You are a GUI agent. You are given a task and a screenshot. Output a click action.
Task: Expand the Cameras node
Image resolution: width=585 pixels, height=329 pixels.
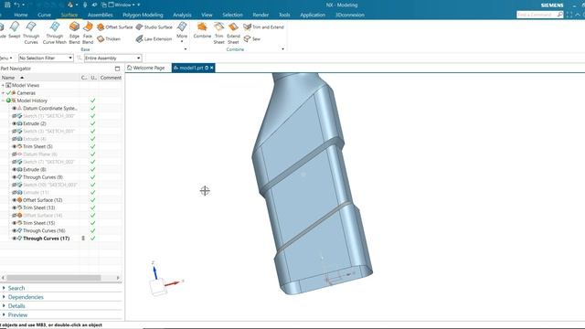(x=3, y=93)
